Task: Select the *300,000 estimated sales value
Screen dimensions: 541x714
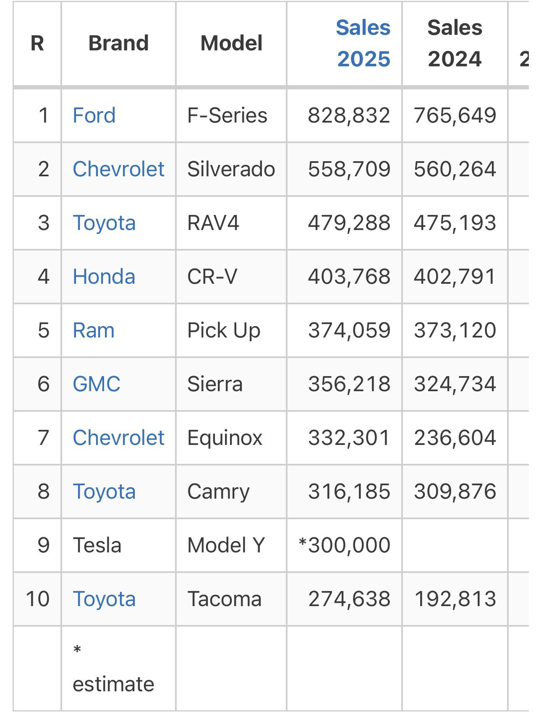Action: click(x=344, y=545)
